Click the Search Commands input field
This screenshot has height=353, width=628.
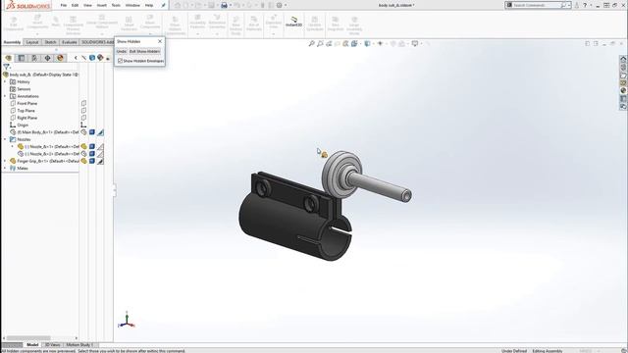click(537, 5)
